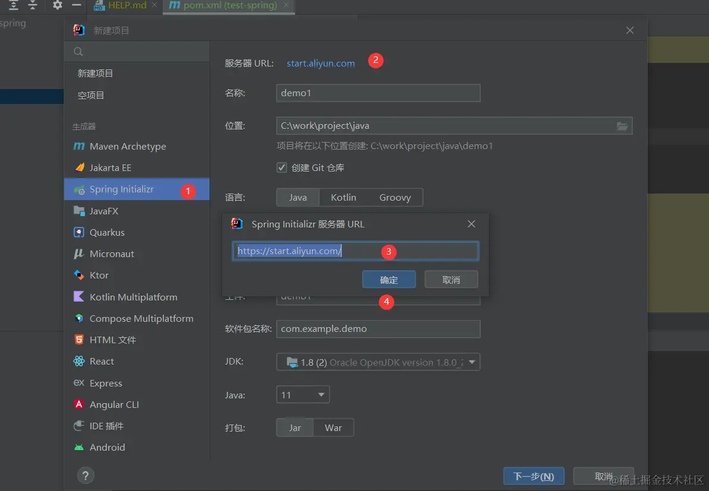Click the search icon in the generator list
709x491 pixels.
pos(78,52)
